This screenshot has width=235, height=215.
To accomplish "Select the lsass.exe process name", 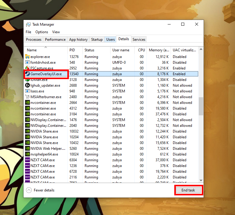I will (x=37, y=91).
